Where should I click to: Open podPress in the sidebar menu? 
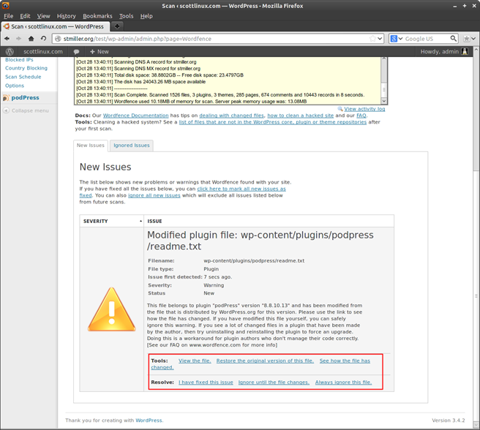pos(25,97)
